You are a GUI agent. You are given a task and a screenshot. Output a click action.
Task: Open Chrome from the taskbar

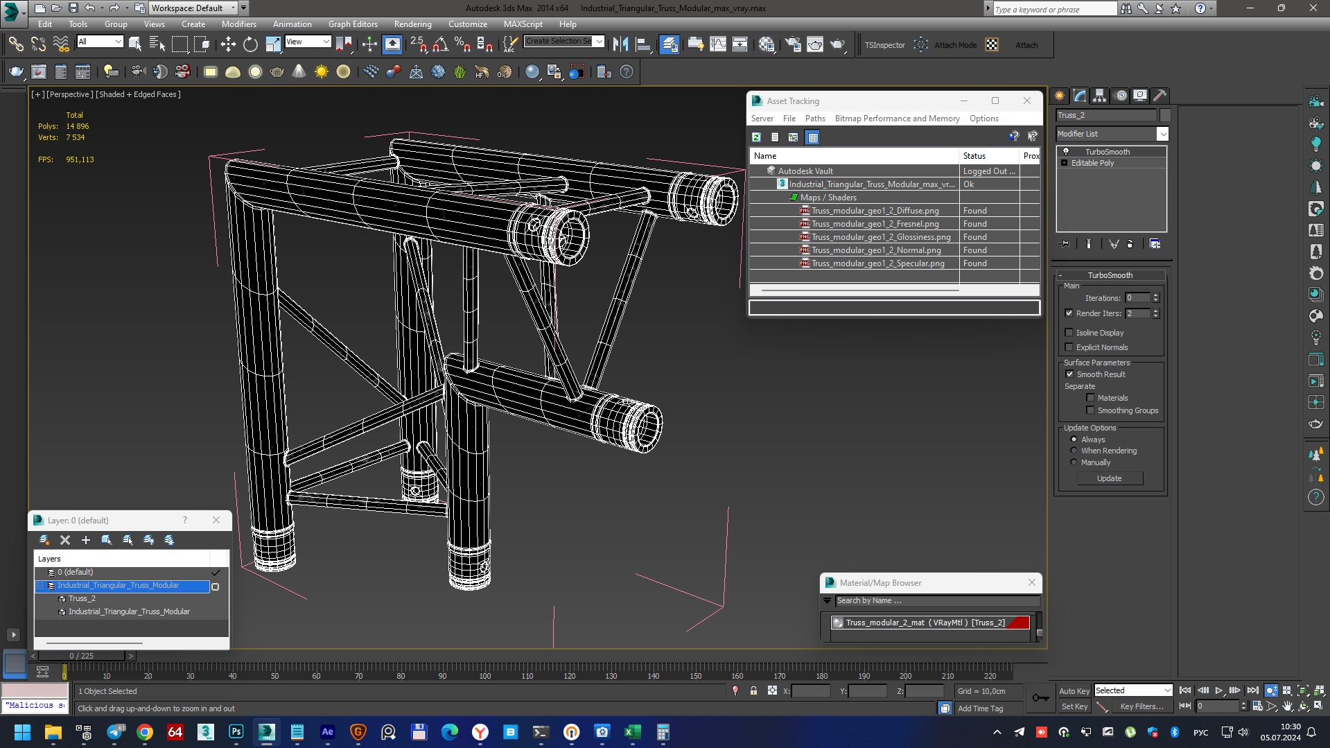145,732
